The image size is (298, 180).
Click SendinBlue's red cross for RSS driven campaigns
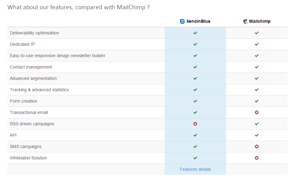pyautogui.click(x=195, y=124)
